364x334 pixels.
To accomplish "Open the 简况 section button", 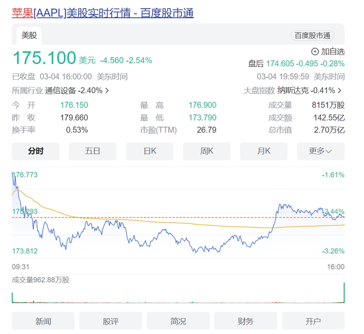I will tap(178, 321).
